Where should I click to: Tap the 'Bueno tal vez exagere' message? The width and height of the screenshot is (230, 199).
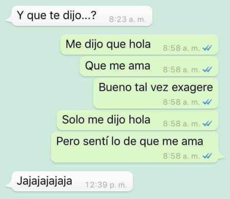pyautogui.click(x=156, y=93)
